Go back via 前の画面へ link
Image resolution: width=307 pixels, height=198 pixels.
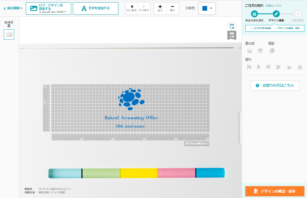[13, 8]
